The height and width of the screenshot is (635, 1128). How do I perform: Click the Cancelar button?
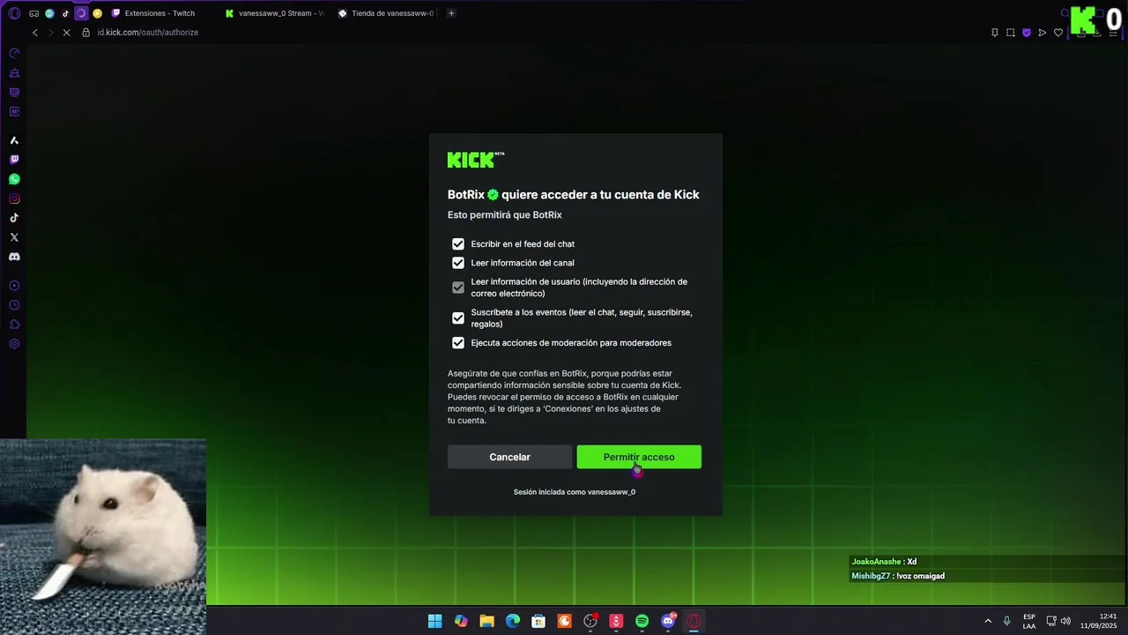pyautogui.click(x=509, y=457)
